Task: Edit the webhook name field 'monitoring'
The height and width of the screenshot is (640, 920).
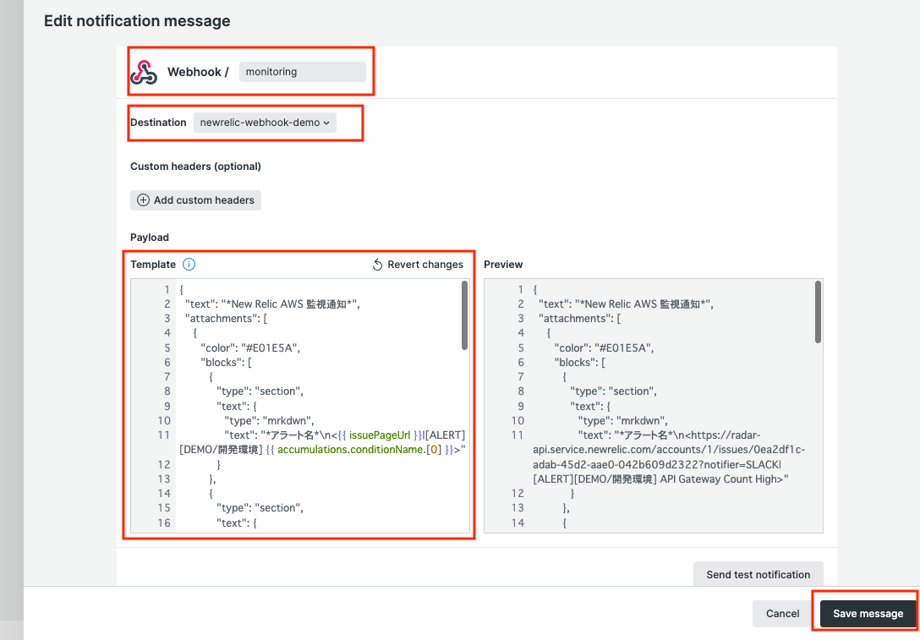Action: click(302, 72)
